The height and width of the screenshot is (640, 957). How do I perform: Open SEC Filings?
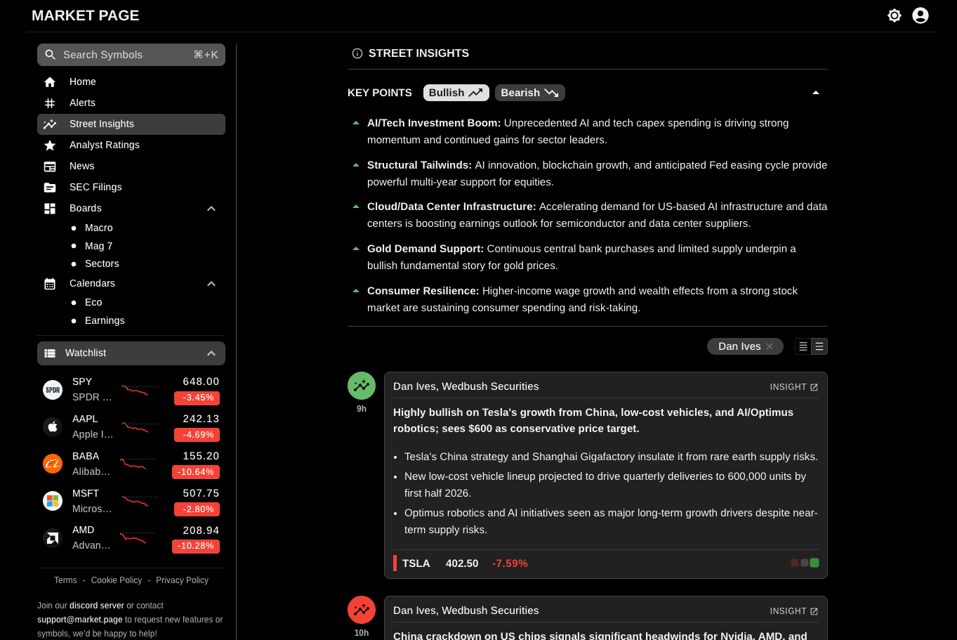click(131, 188)
